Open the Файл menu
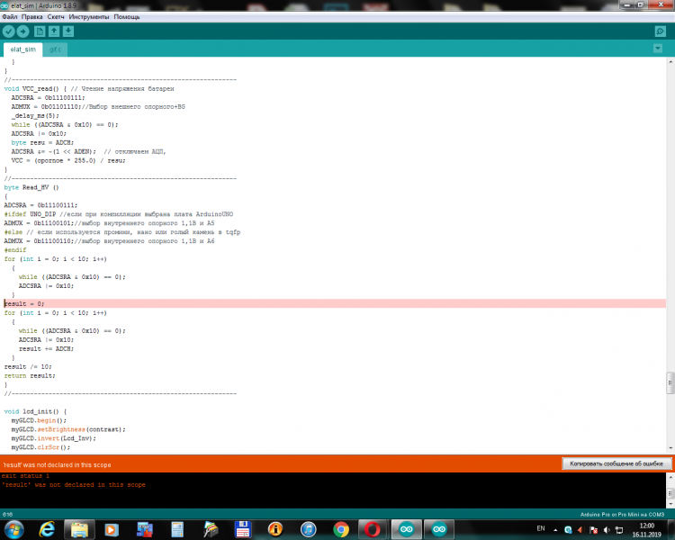The height and width of the screenshot is (540, 675). (x=10, y=17)
